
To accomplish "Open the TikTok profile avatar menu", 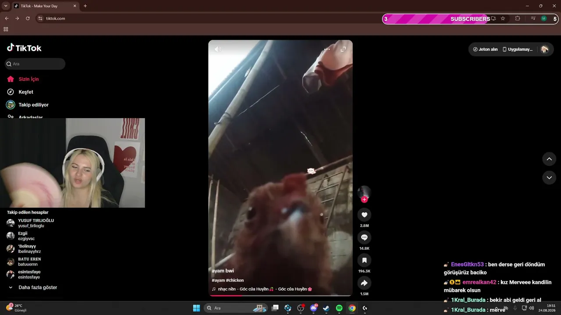I will tap(545, 49).
